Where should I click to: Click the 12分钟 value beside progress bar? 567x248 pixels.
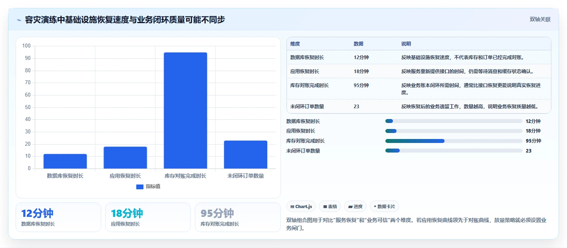[533, 121]
